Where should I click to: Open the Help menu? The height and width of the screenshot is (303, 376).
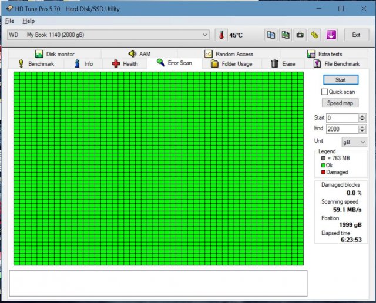[x=28, y=21]
